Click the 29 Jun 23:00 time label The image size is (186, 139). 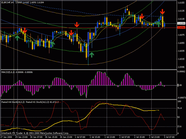pyautogui.click(x=21, y=137)
